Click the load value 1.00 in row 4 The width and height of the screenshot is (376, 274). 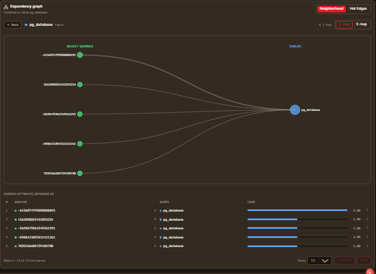357,237
